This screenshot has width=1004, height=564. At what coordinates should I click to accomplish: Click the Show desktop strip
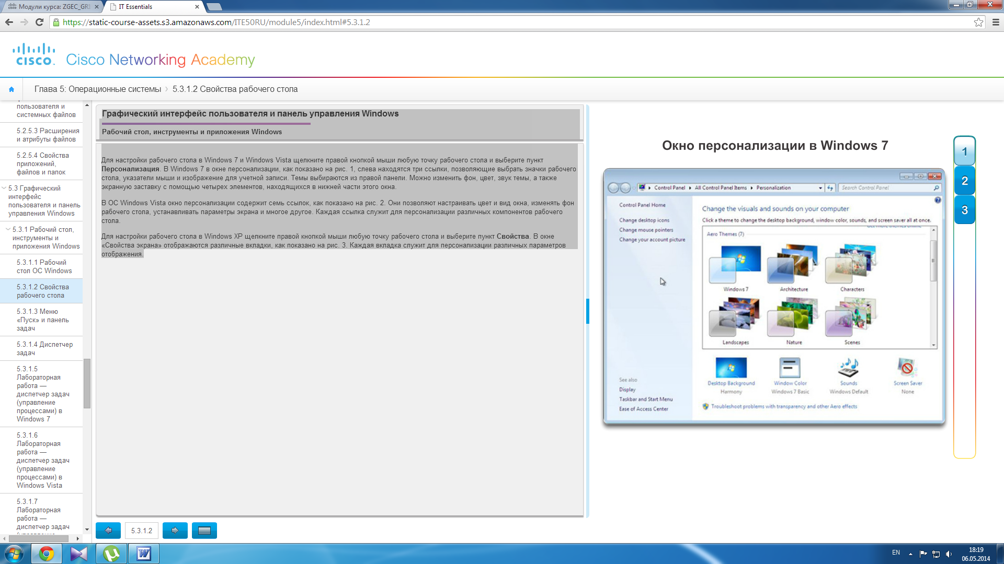click(x=1000, y=554)
